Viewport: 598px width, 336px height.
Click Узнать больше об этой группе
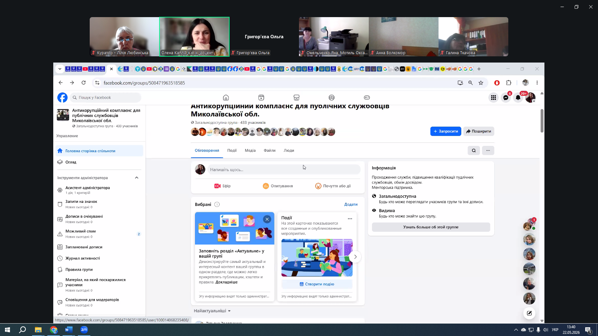431,227
